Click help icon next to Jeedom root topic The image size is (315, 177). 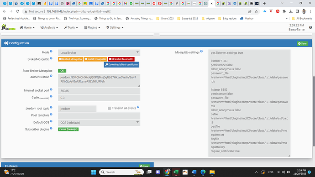(51, 107)
